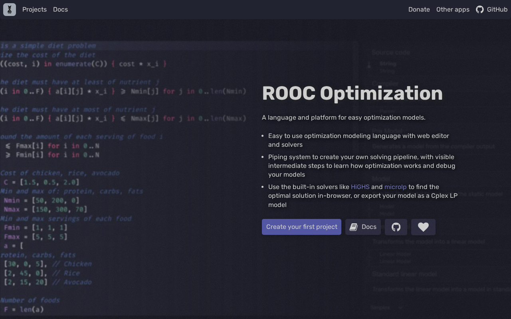
Task: Click the blurred 'Nmin = [50, 200, 0]' code line
Action: [42, 200]
